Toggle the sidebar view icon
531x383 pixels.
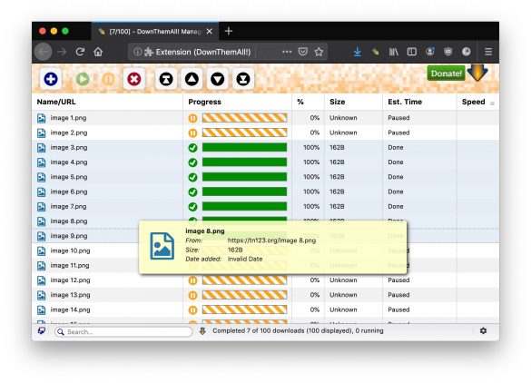[x=412, y=52]
